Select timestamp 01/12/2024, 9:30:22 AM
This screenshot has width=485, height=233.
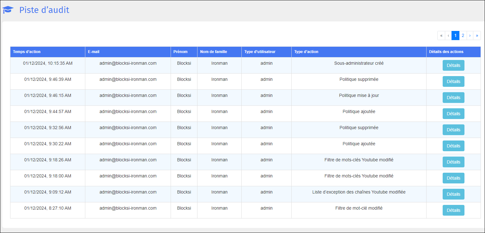tap(48, 144)
